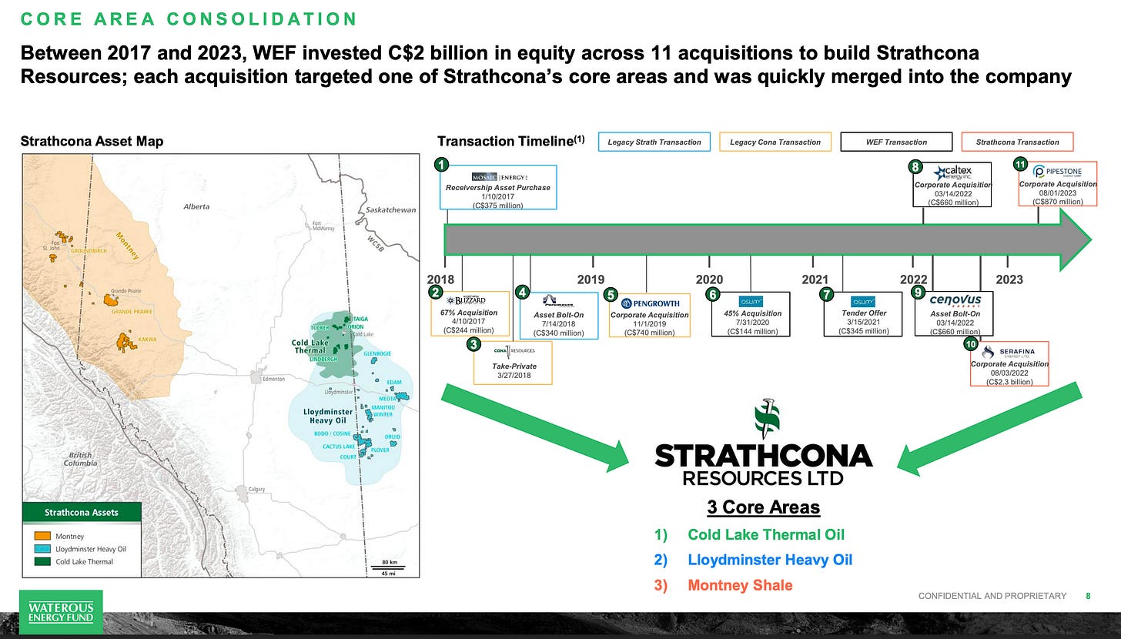The width and height of the screenshot is (1121, 639).
Task: Click the Waterous Energy Fund logo
Action: pyautogui.click(x=60, y=614)
